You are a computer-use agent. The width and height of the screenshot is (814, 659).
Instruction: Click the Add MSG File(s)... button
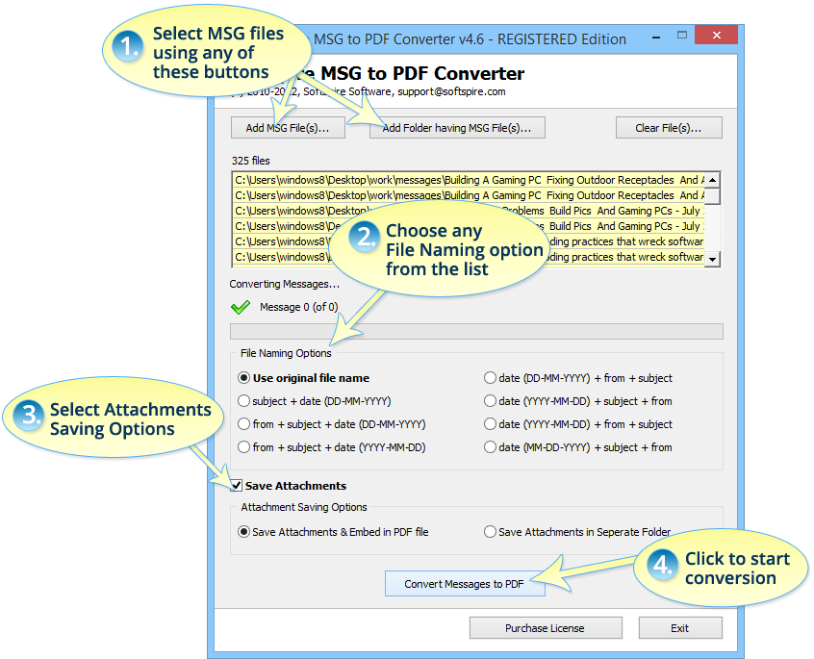288,128
